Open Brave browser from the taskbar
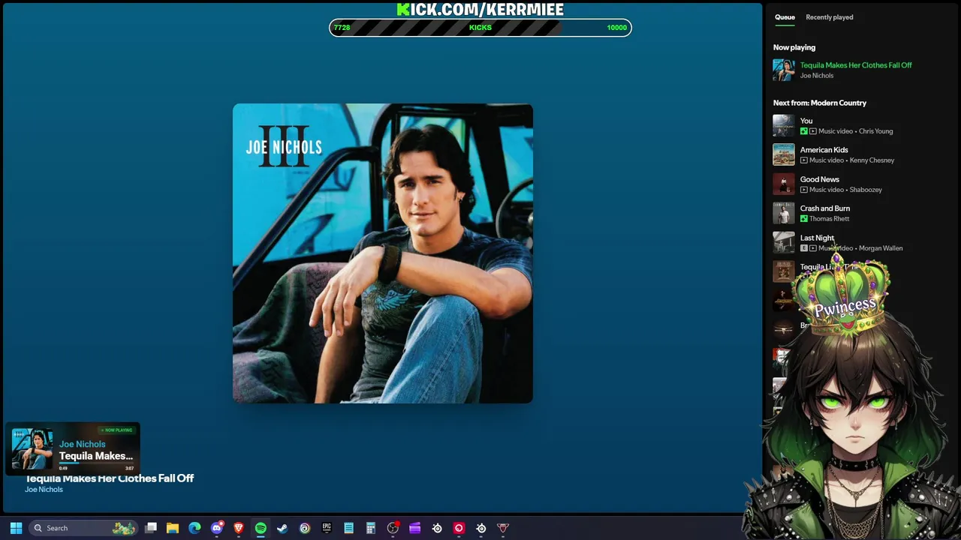 tap(239, 528)
